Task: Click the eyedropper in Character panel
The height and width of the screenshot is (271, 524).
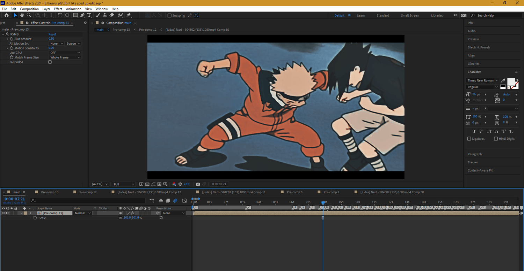Action: [503, 80]
